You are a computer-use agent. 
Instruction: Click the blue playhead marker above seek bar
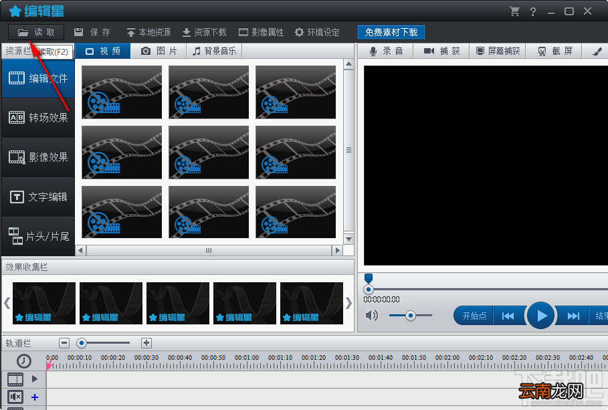[x=369, y=278]
